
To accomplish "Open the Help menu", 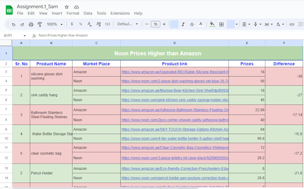I will pyautogui.click(x=138, y=13).
